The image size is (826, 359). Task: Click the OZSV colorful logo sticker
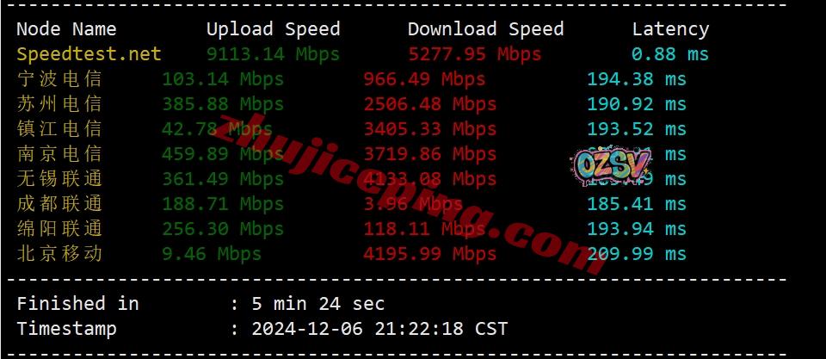[x=611, y=166]
